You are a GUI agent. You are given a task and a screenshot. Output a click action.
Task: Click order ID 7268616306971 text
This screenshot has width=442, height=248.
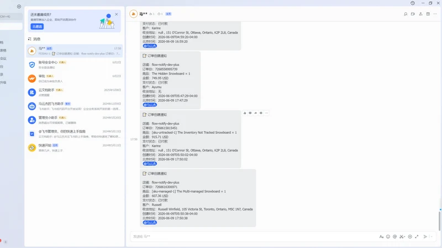point(166,187)
